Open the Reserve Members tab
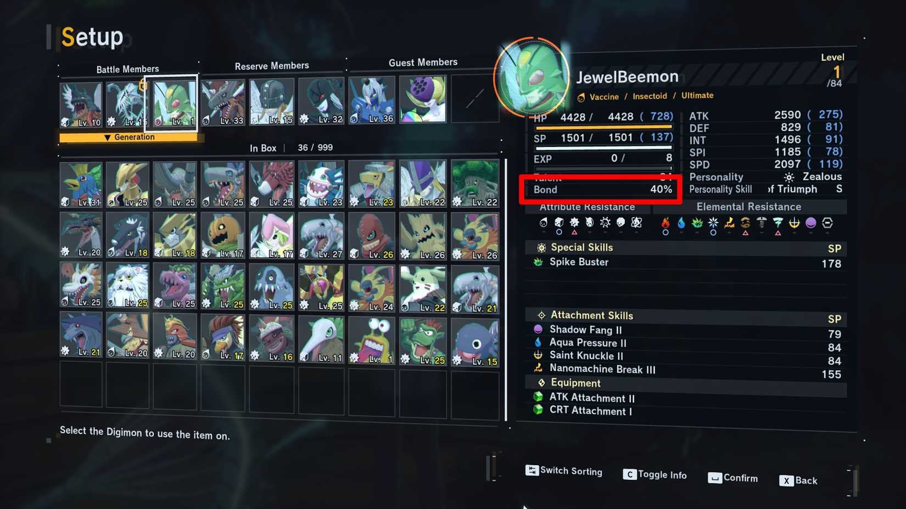The width and height of the screenshot is (906, 509). pos(272,66)
